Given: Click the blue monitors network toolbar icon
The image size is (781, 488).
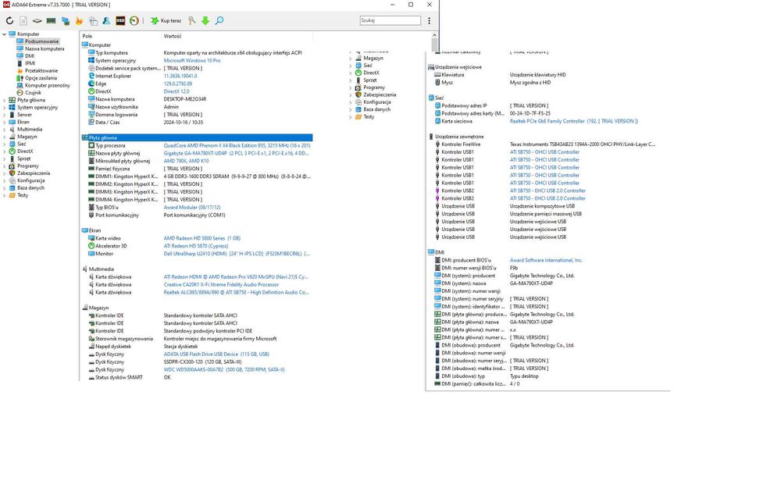Looking at the screenshot, I should 66,21.
